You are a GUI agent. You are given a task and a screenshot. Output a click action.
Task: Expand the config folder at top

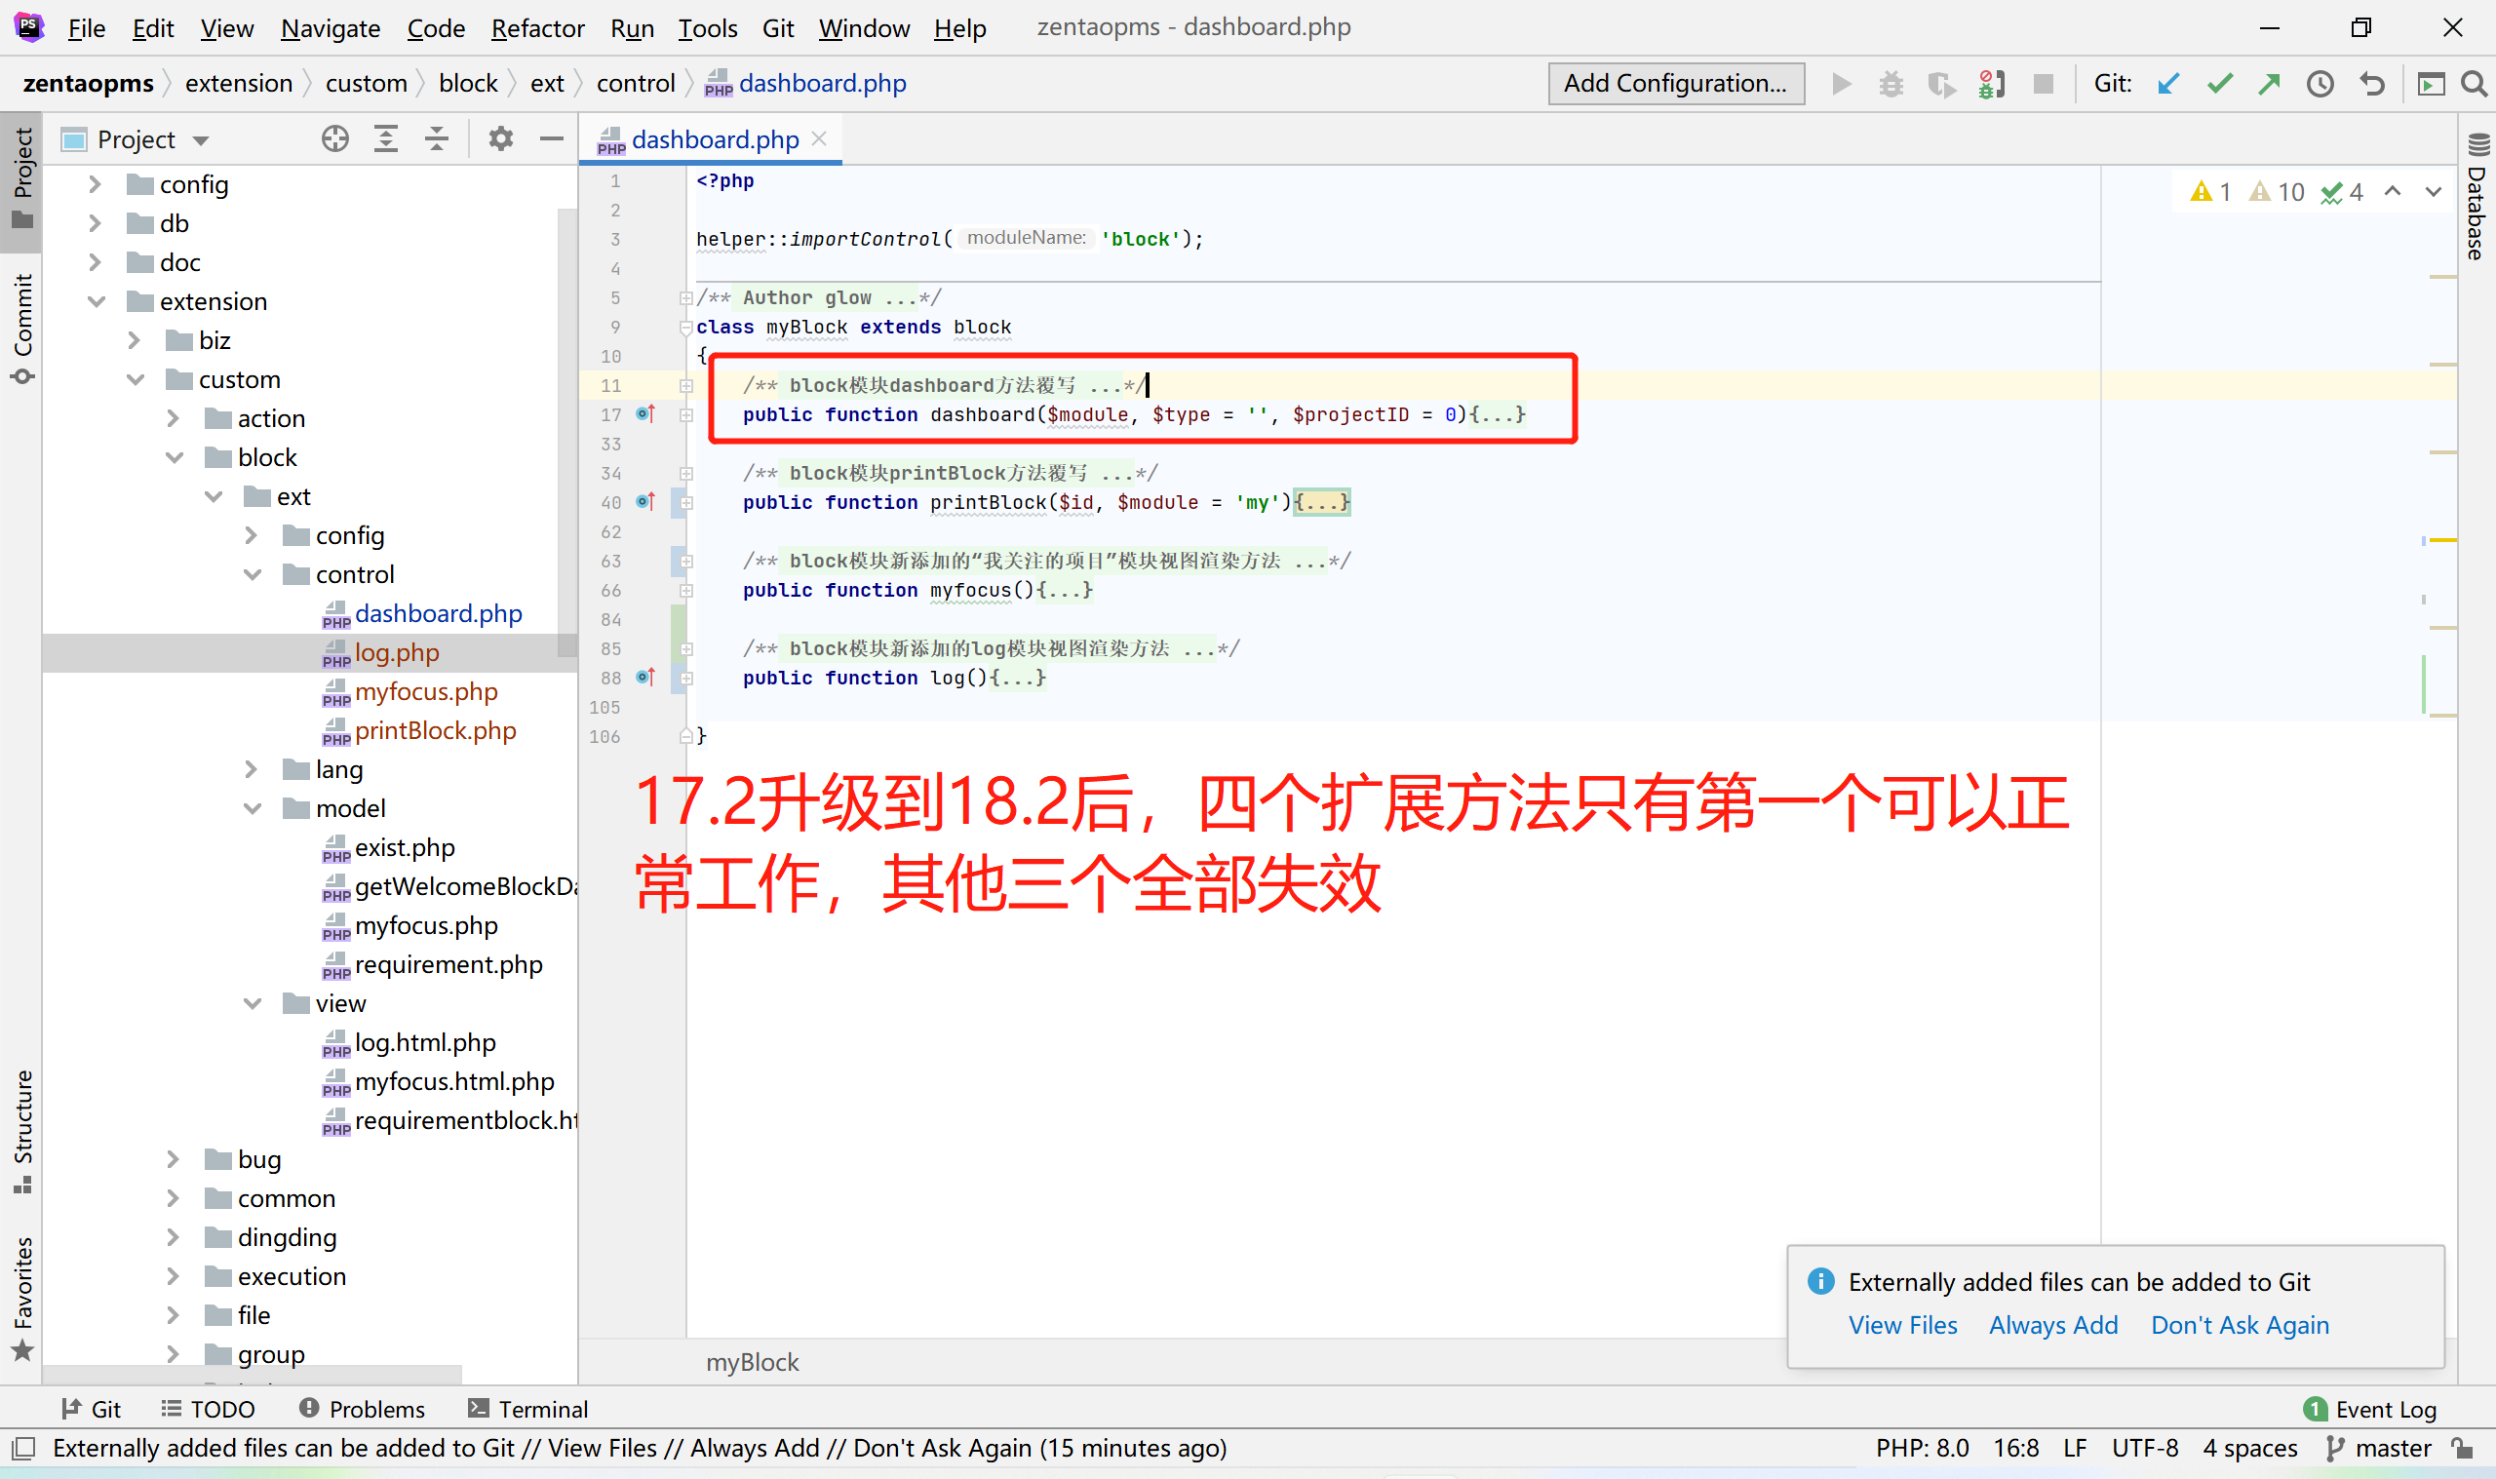95,184
